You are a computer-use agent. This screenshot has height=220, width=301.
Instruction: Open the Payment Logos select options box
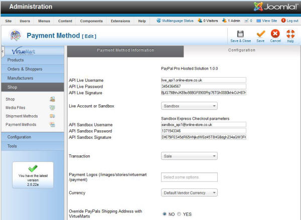(189, 177)
